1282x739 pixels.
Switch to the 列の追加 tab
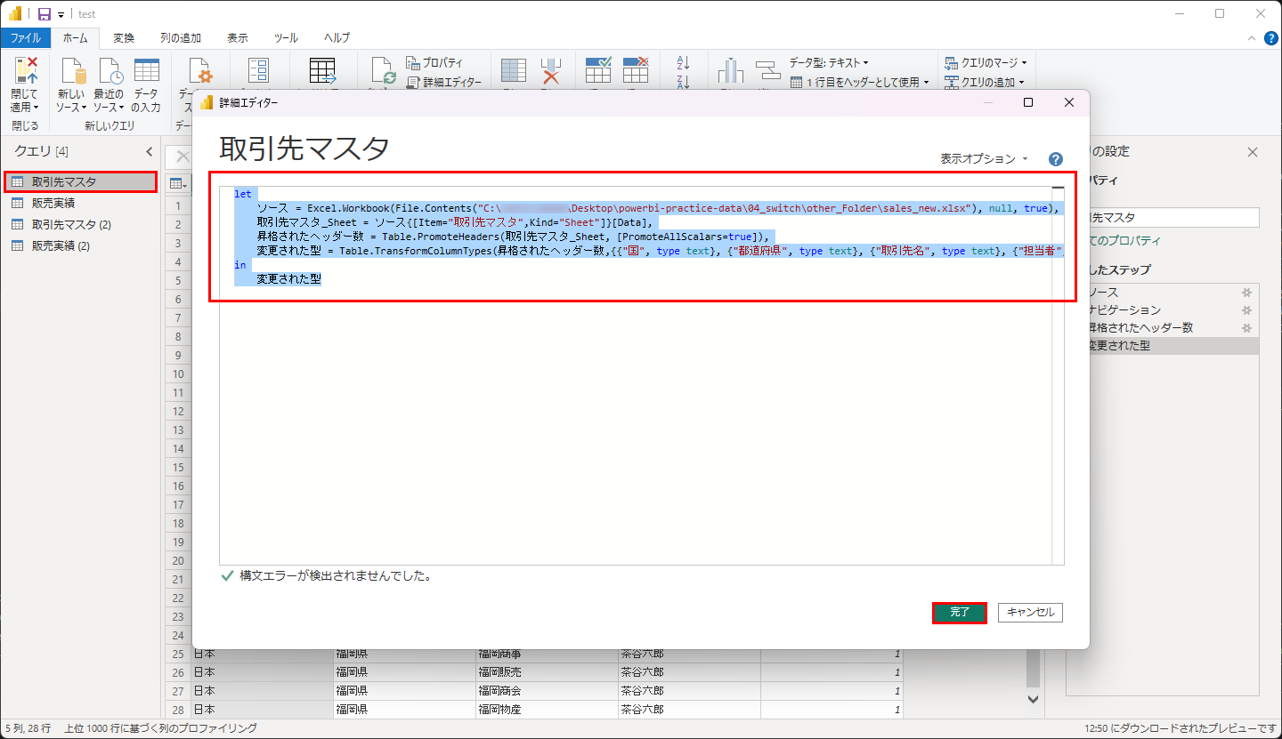click(180, 38)
